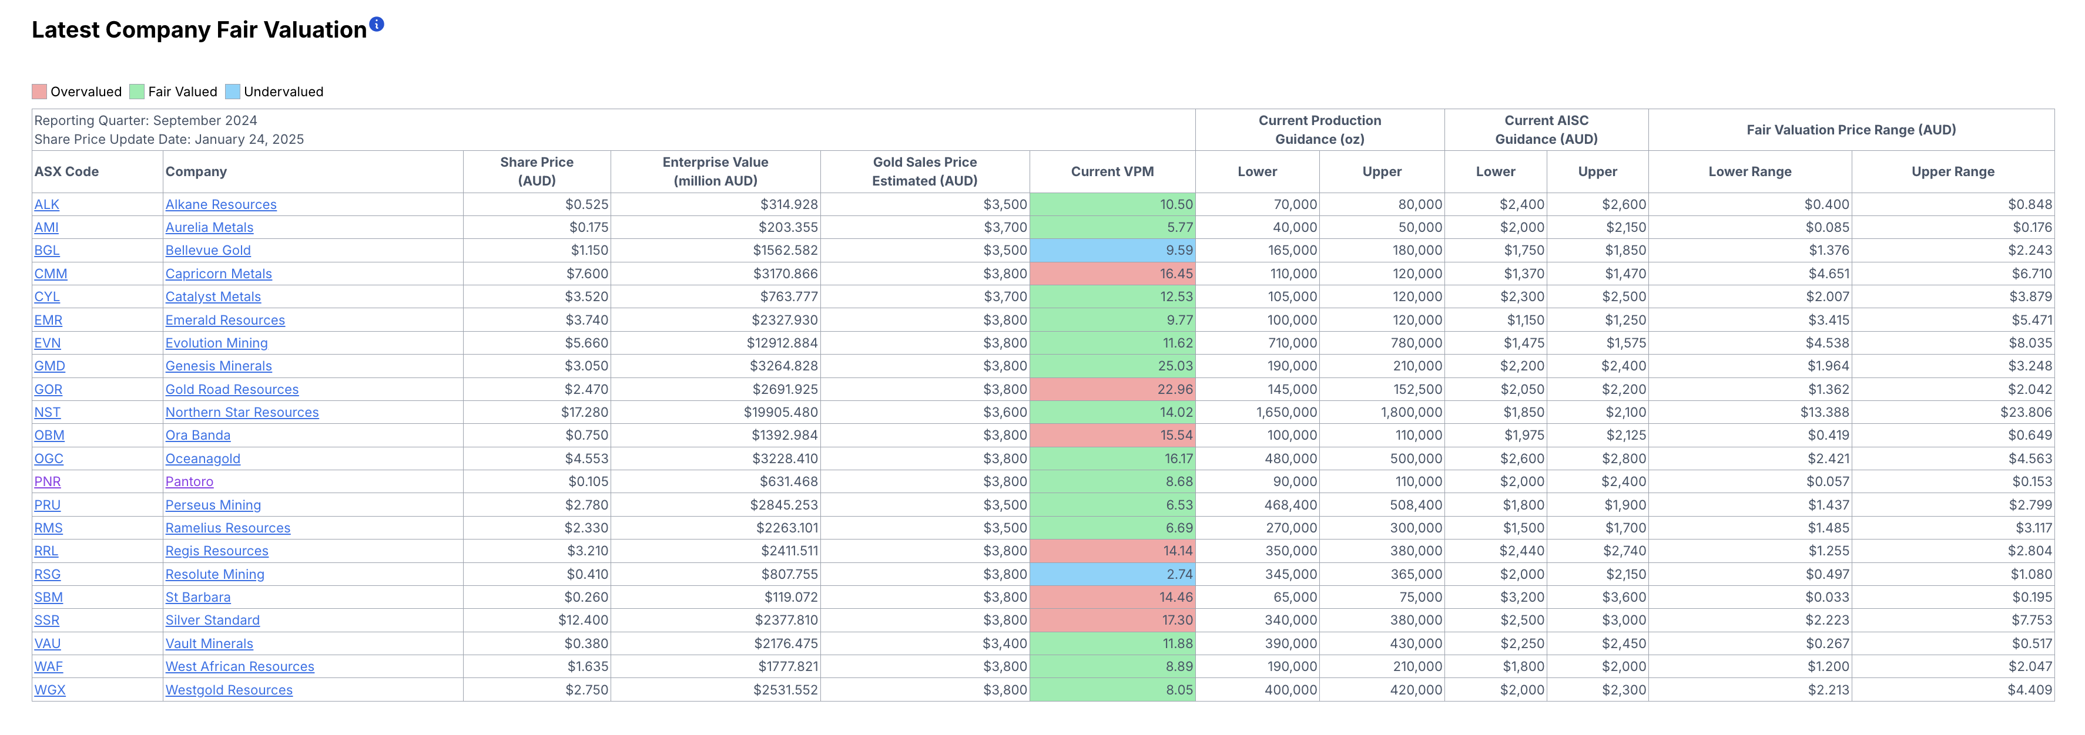Image resolution: width=2085 pixels, height=735 pixels.
Task: Open the Northern Star Resources link
Action: click(x=242, y=412)
